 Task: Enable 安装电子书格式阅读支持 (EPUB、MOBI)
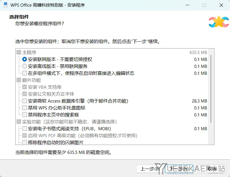coord(25,128)
